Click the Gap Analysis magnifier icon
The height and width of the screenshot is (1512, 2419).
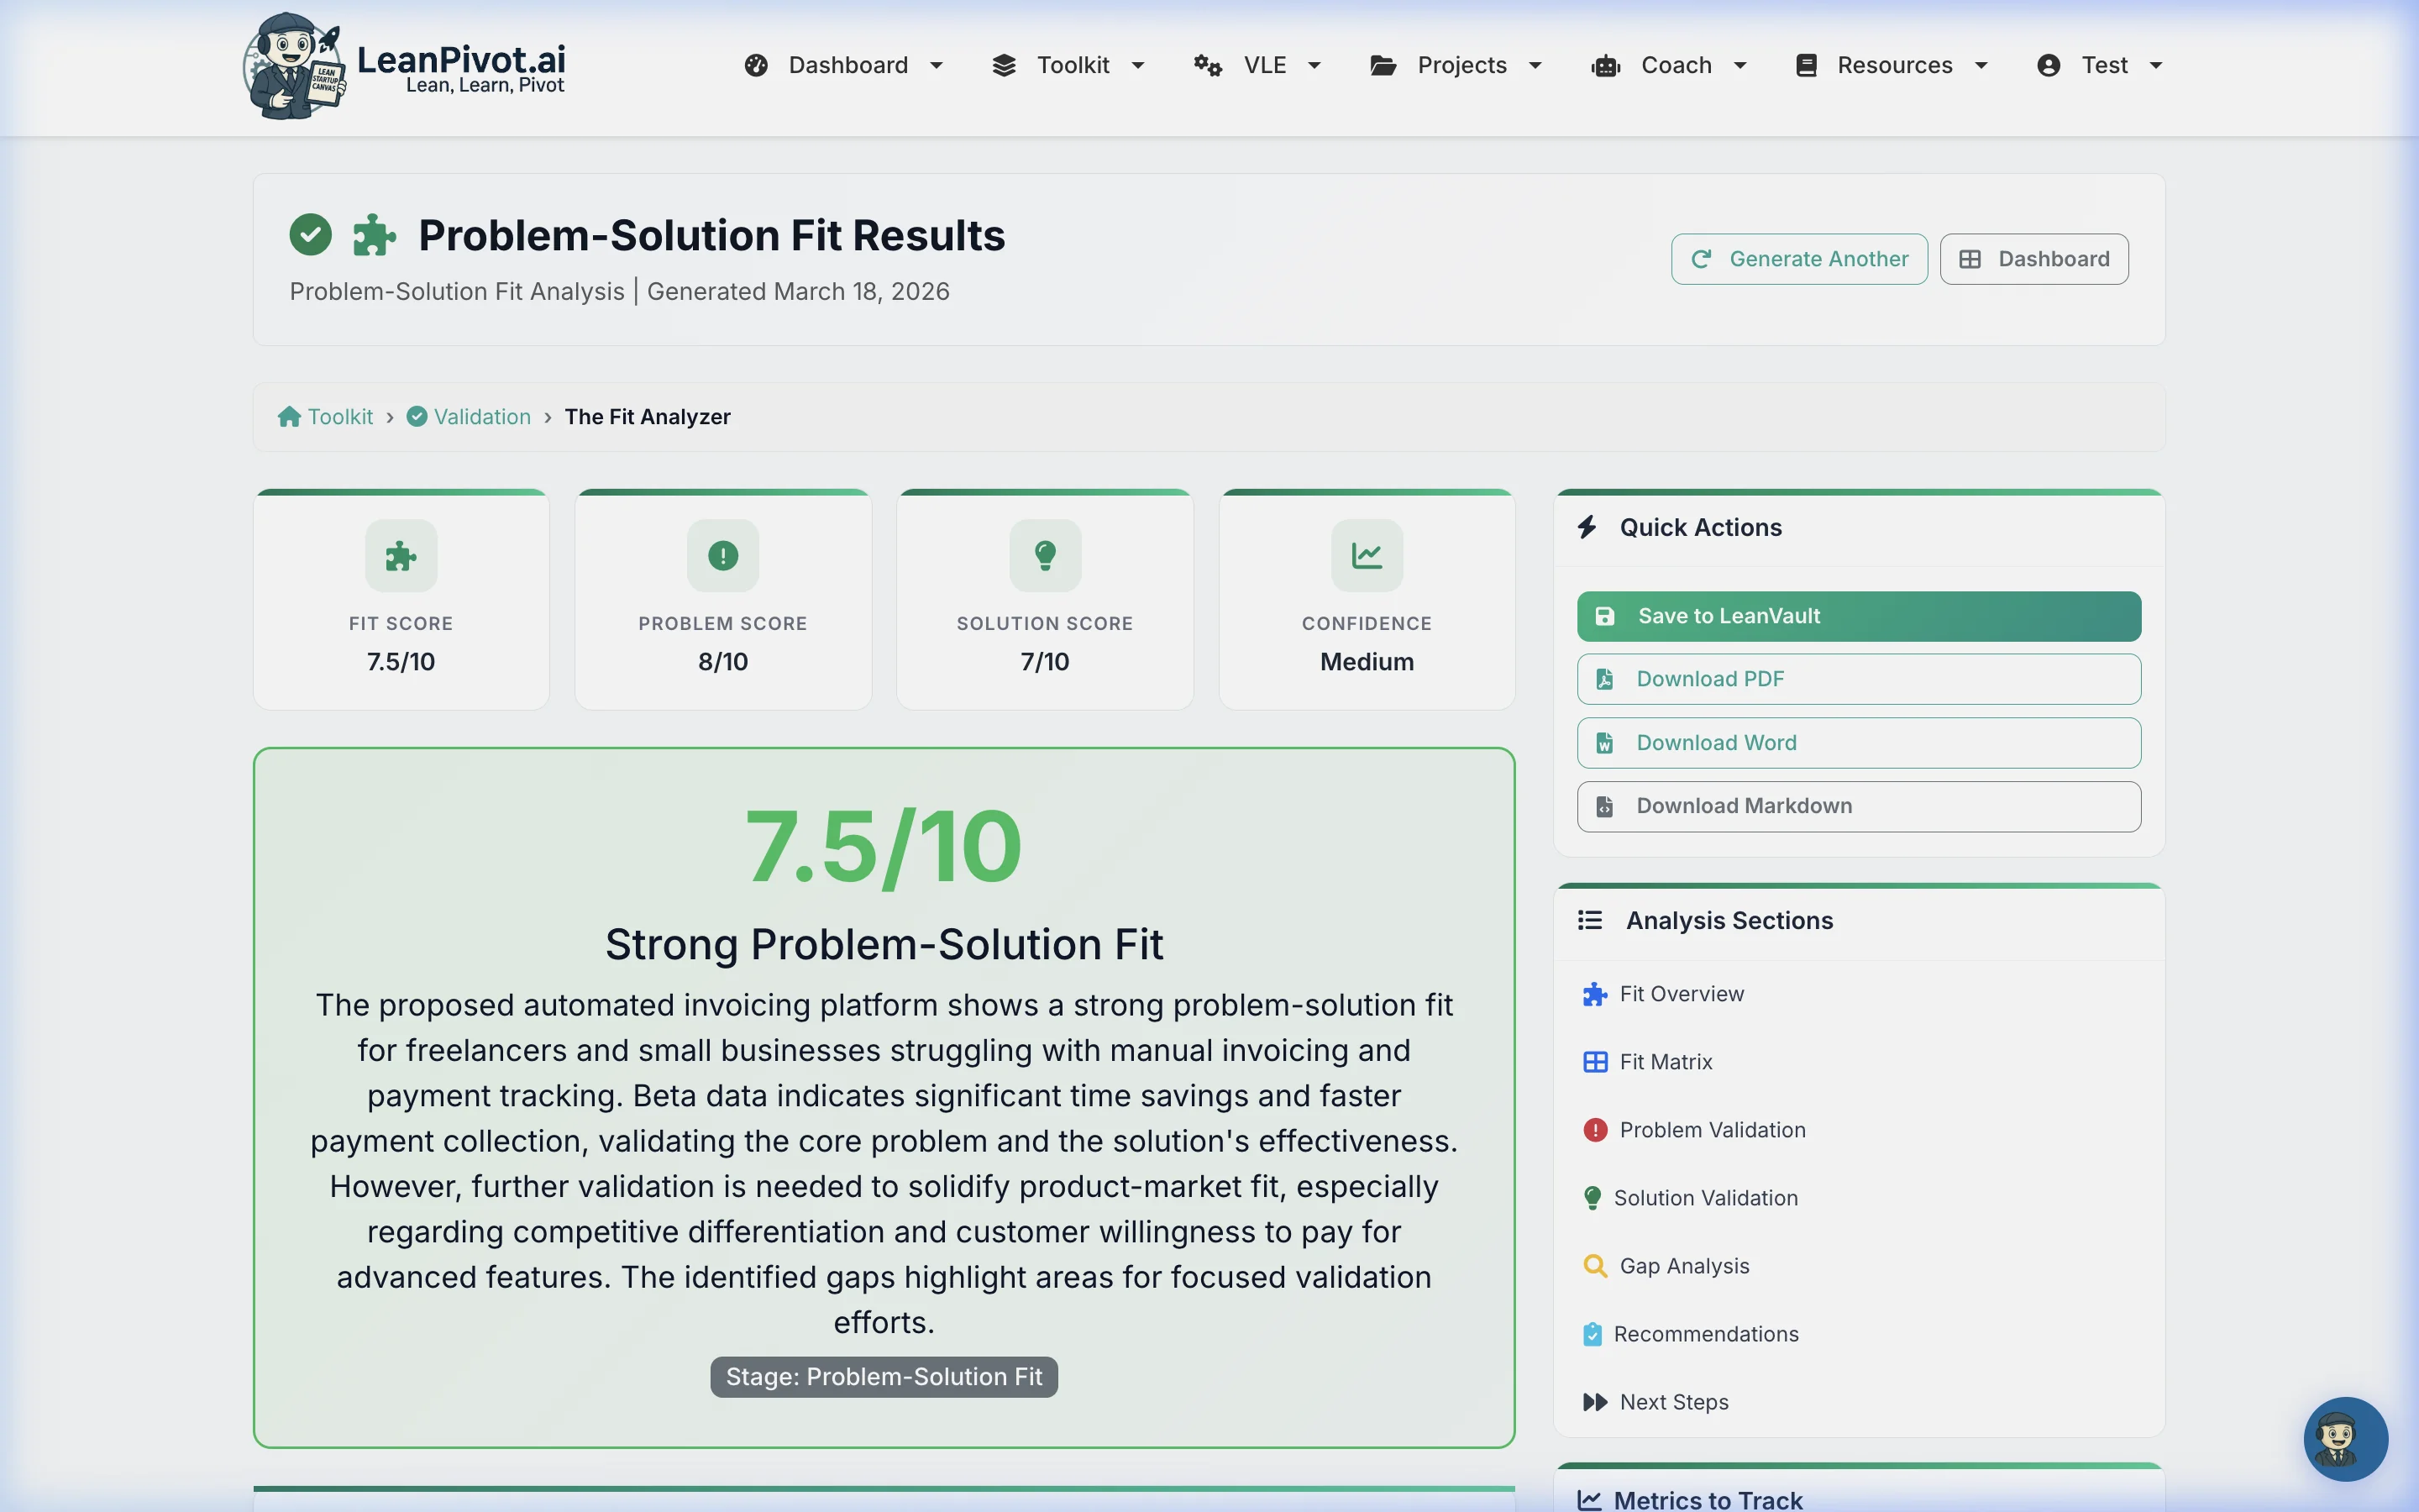point(1594,1265)
